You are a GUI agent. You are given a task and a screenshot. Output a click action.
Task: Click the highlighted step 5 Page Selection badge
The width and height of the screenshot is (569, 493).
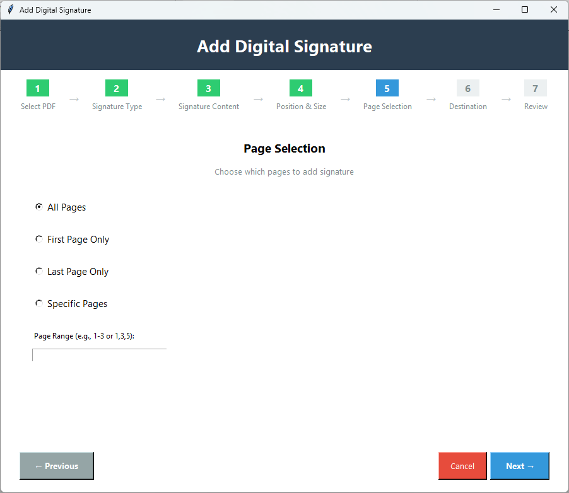pos(387,88)
